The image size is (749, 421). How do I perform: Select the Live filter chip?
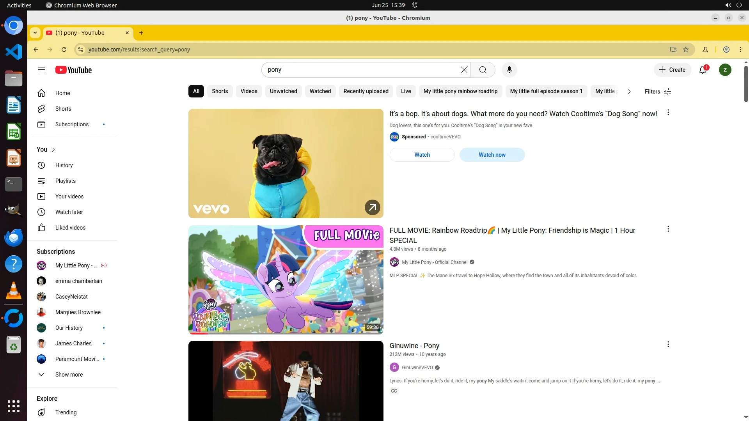406,91
